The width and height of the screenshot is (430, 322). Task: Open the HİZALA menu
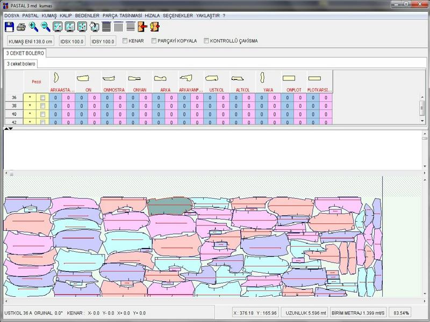pyautogui.click(x=152, y=16)
